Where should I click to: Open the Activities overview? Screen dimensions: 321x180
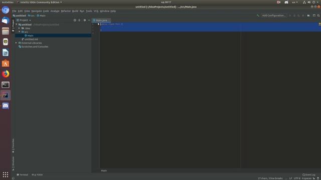tap(8, 2)
